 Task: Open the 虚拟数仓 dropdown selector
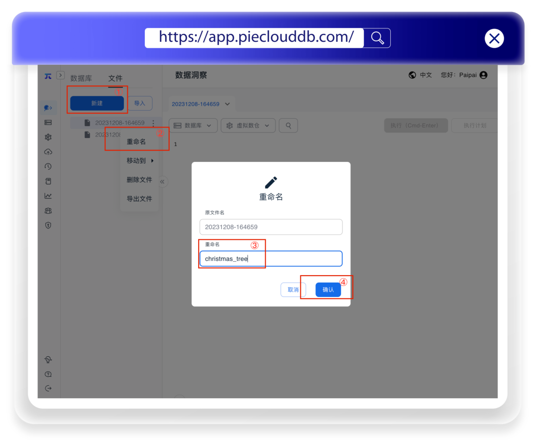[248, 126]
